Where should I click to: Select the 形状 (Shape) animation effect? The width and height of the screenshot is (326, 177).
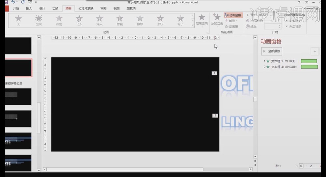click(x=160, y=20)
